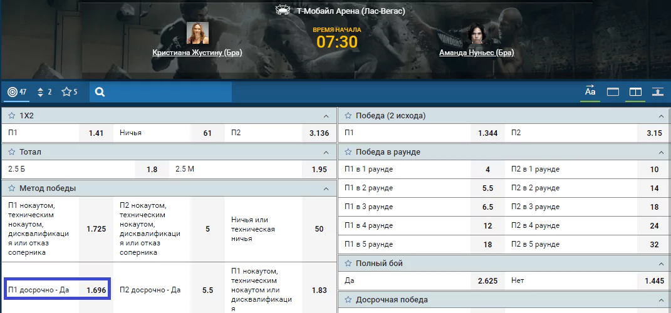Collapse the Победа (2 исхода) section chevron
Image resolution: width=671 pixels, height=313 pixels.
662,116
